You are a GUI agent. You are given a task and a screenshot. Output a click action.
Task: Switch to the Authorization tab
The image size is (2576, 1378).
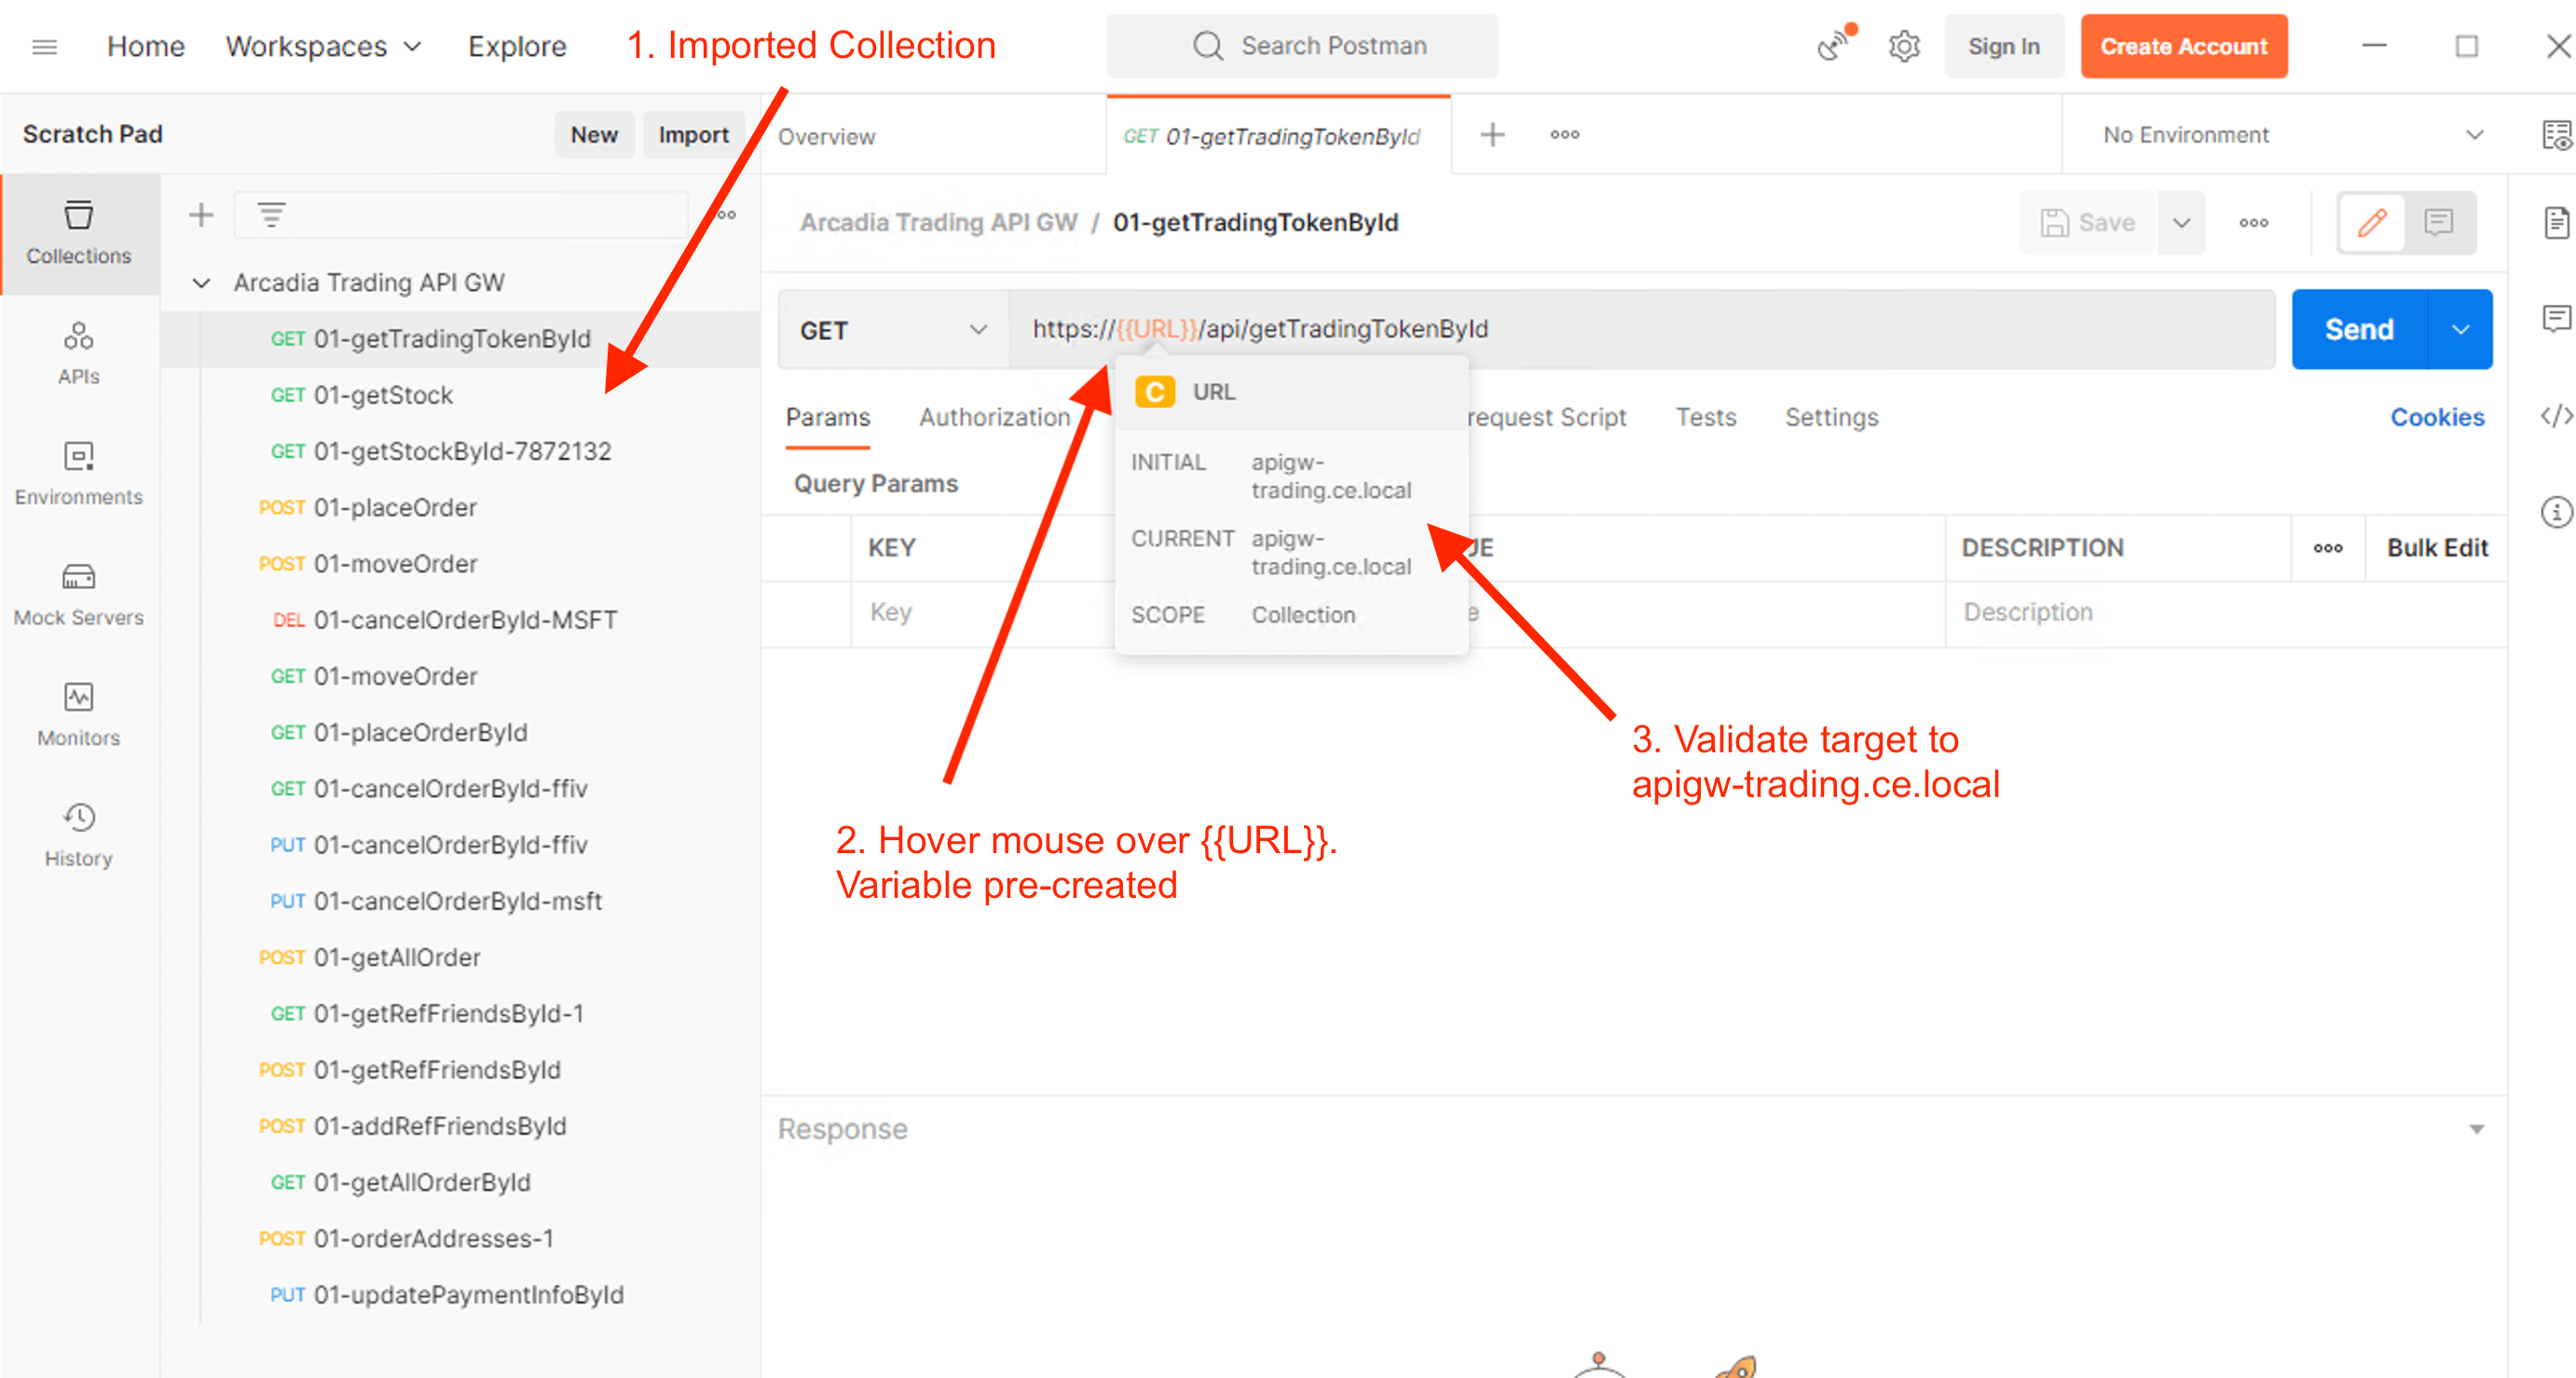[994, 418]
